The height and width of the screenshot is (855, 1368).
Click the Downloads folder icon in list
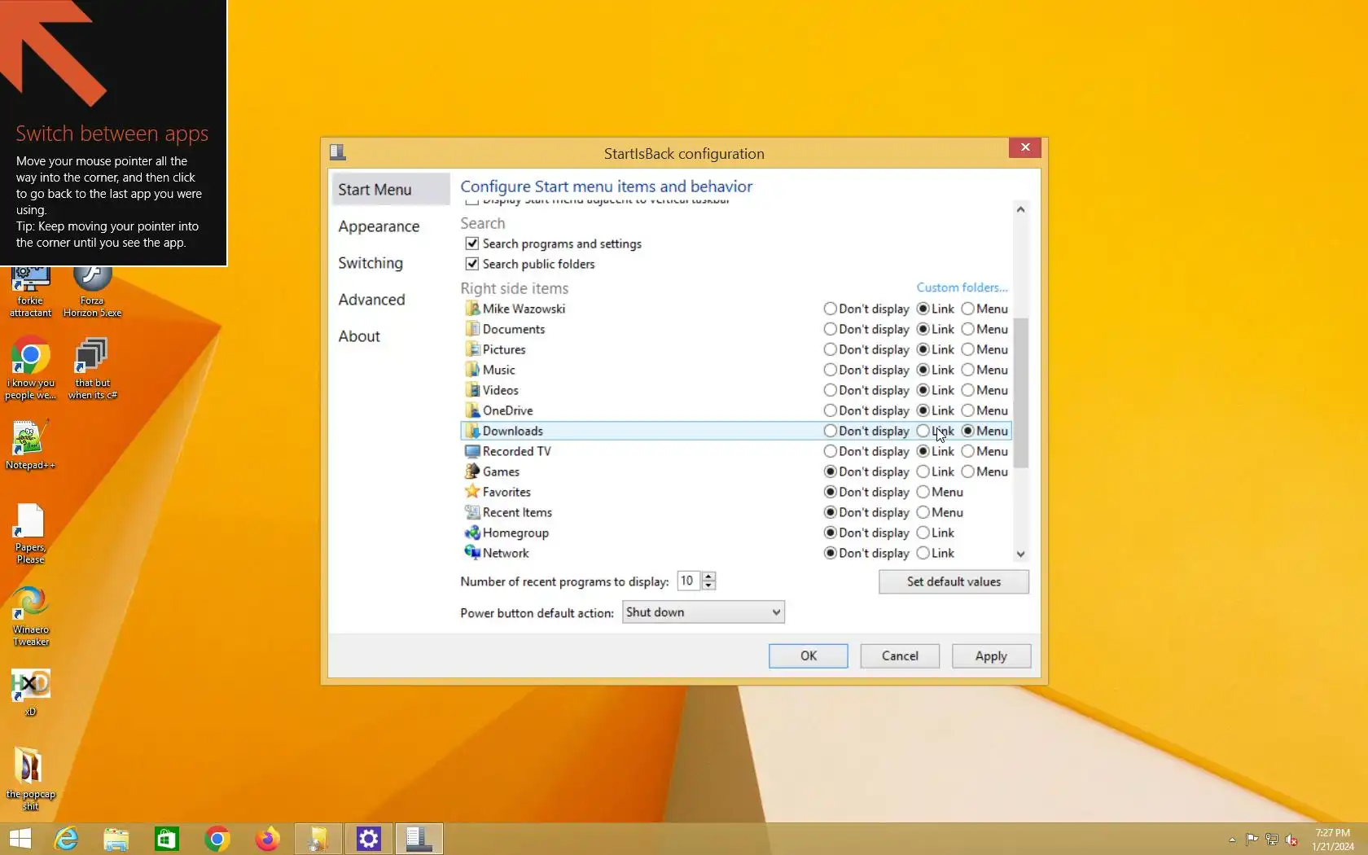[x=472, y=431]
